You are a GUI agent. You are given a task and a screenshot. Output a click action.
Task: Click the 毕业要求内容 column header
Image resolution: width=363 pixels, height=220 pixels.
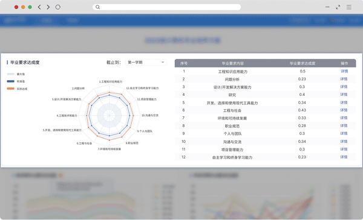[232, 63]
